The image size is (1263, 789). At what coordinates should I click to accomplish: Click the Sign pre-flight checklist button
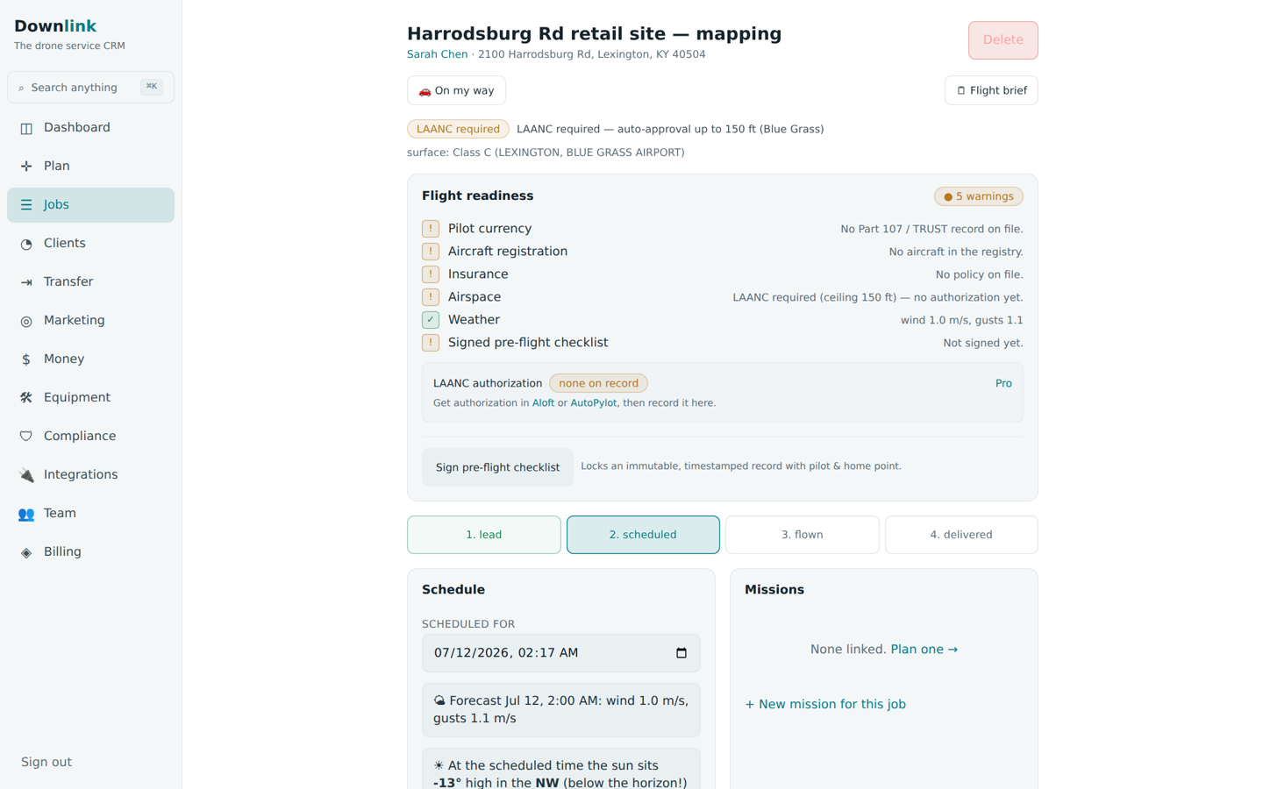point(497,467)
